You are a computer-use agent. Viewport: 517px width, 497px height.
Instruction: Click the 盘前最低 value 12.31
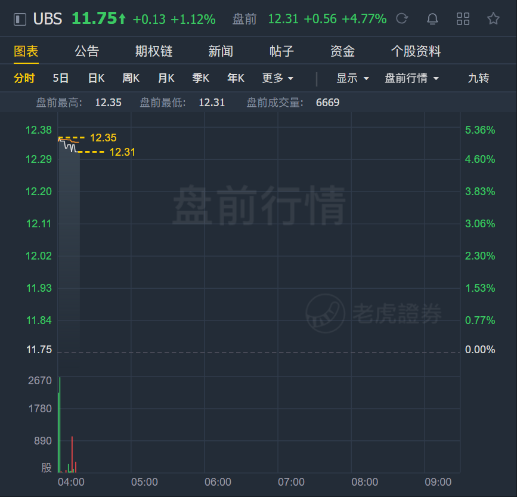point(212,103)
